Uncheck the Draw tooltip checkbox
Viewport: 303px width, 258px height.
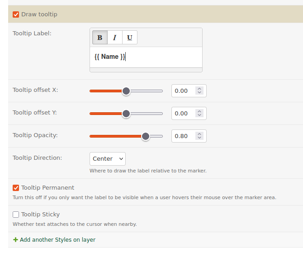16,14
